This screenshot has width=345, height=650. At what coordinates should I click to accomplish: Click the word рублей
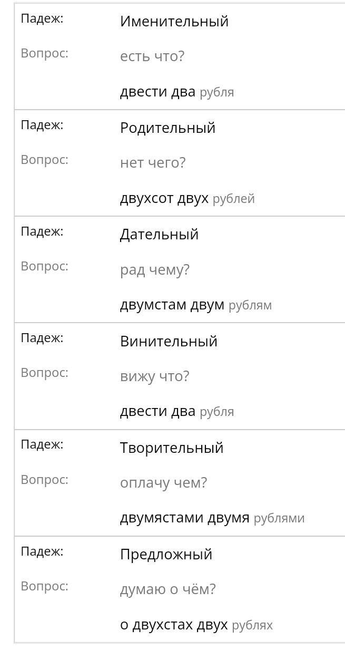click(x=233, y=199)
